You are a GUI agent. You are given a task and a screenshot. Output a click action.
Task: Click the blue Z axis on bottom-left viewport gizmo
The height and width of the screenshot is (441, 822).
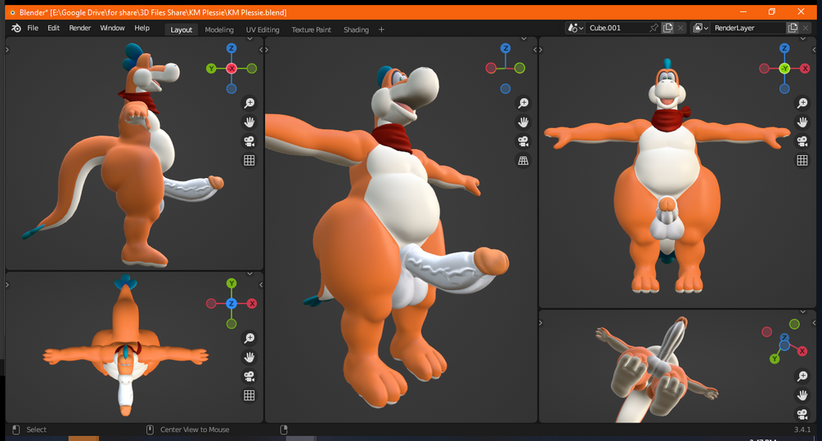click(x=231, y=304)
